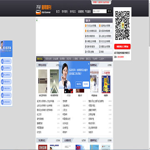Viewport: 150px width, 150px height.
Task: Select the yellow-highlighted tab in the category bar
Action: pyautogui.click(x=40, y=59)
